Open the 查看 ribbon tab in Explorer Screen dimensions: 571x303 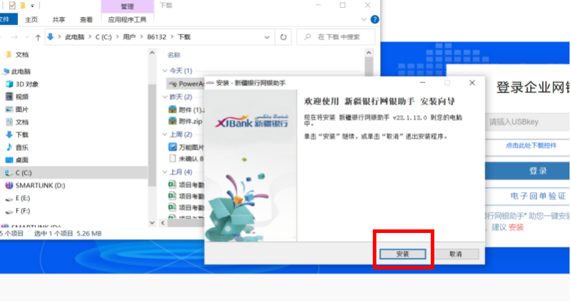[86, 19]
